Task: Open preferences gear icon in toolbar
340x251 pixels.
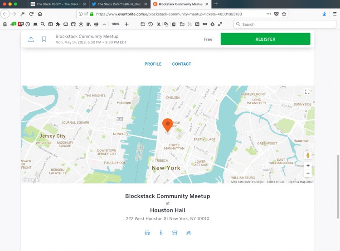Action: [213, 24]
